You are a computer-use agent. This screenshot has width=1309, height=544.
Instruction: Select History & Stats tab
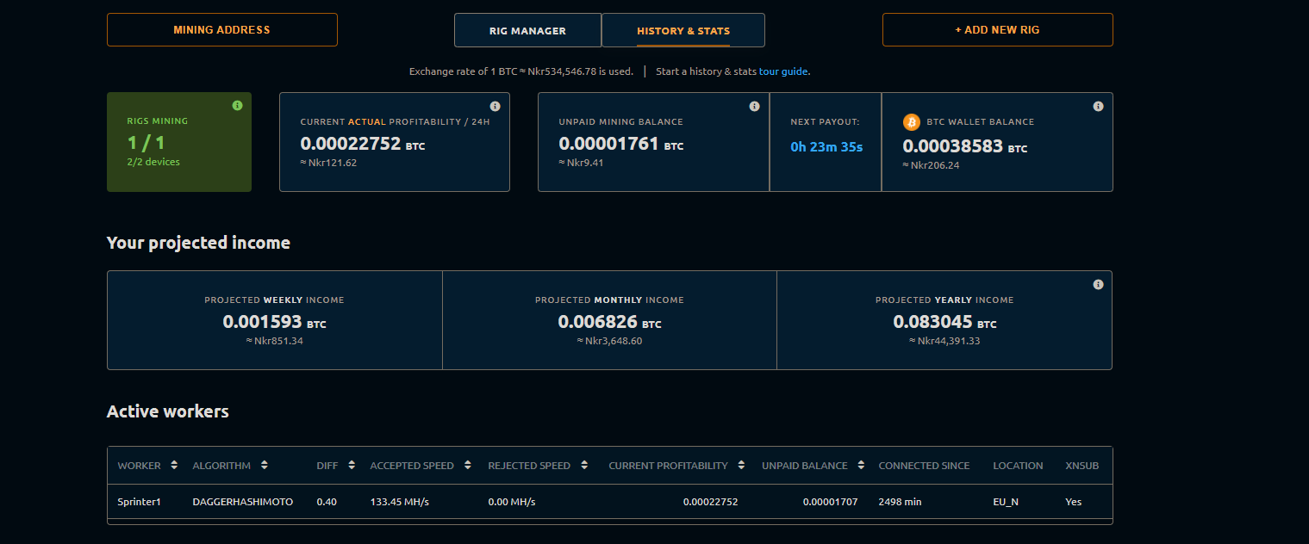coord(683,30)
